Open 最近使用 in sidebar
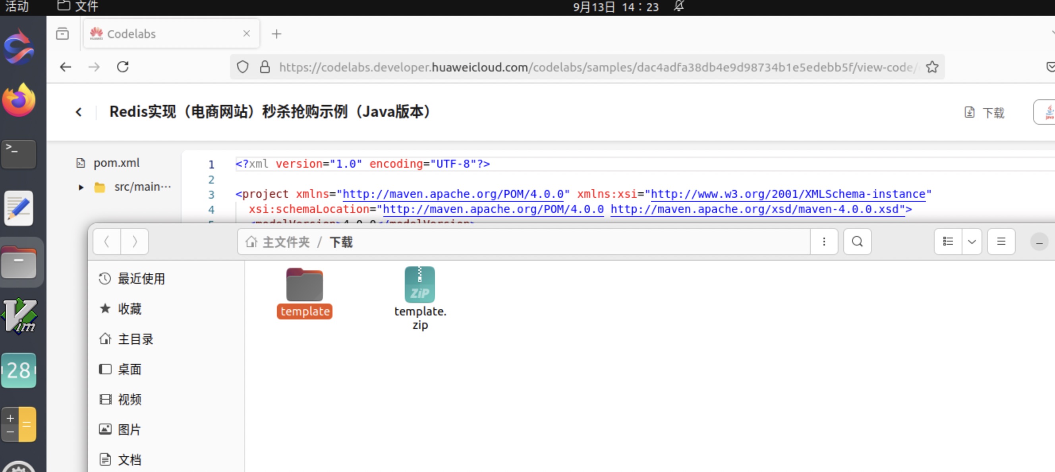1055x472 pixels. click(x=141, y=279)
